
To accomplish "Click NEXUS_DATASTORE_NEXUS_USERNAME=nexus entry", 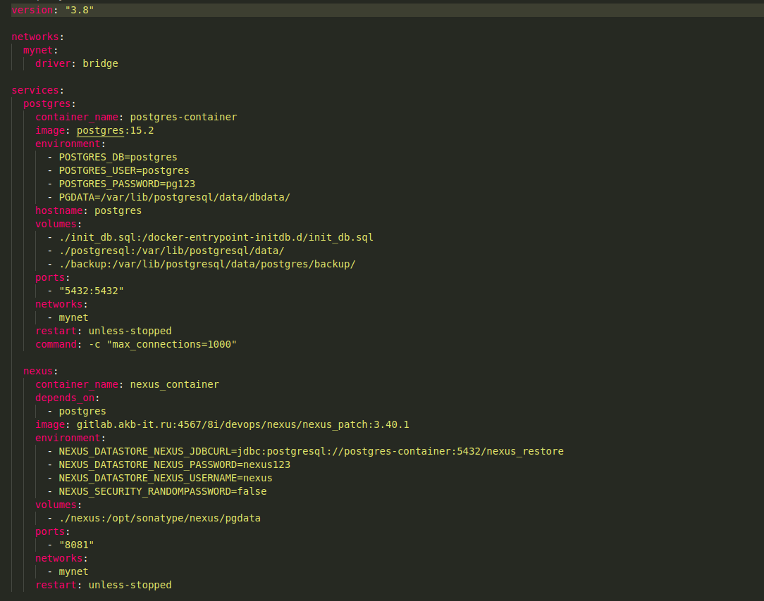I will pos(166,479).
